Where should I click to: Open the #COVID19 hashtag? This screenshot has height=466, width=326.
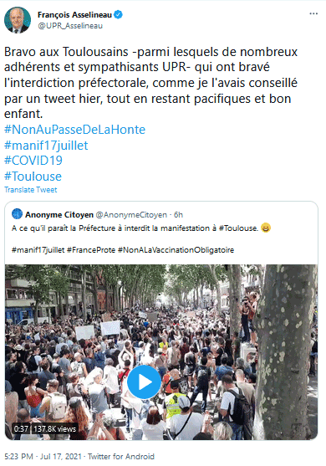(x=33, y=161)
